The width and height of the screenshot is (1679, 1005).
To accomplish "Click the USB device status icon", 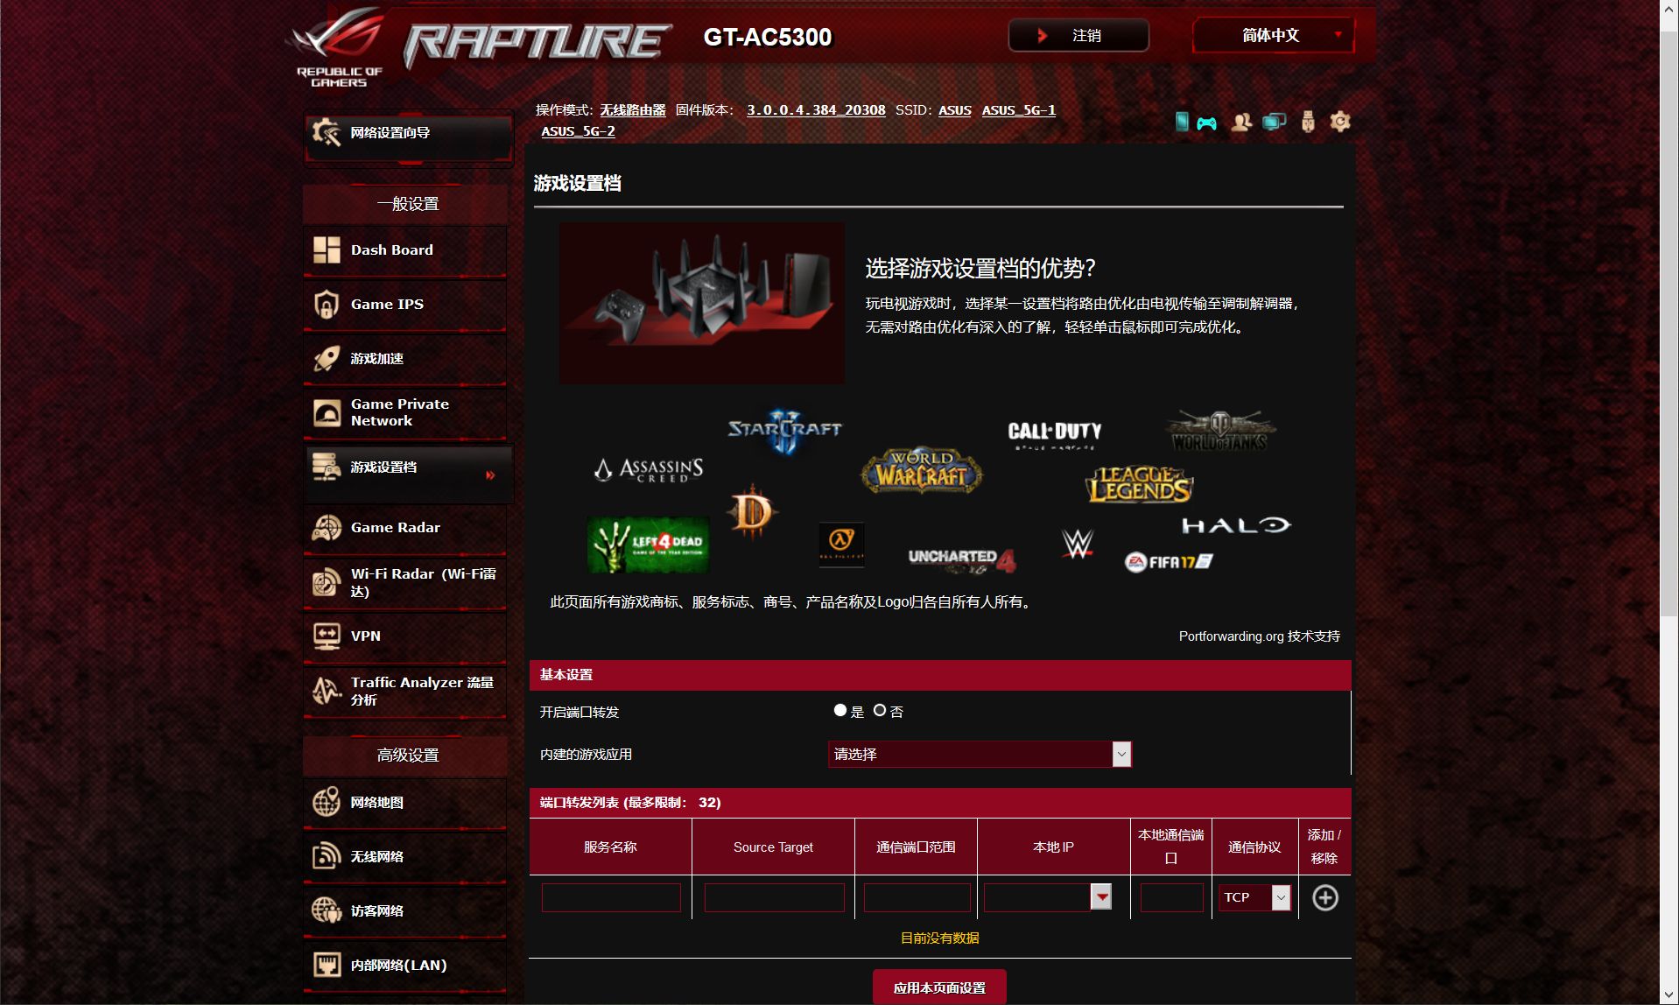I will tap(1308, 122).
